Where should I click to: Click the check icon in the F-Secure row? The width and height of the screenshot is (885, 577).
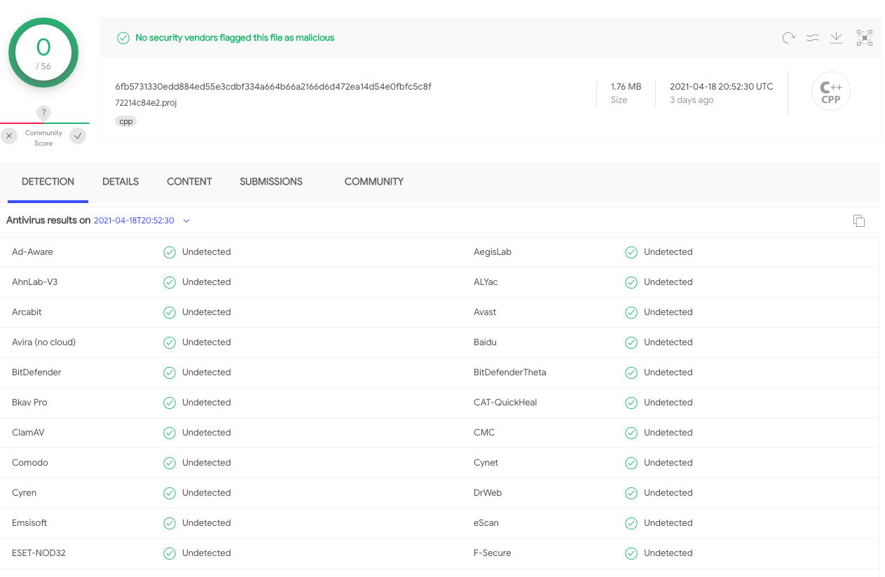click(x=631, y=553)
